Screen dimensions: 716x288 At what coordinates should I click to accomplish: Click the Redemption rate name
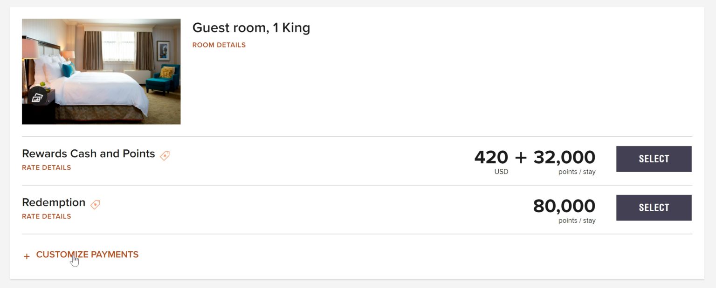click(54, 202)
